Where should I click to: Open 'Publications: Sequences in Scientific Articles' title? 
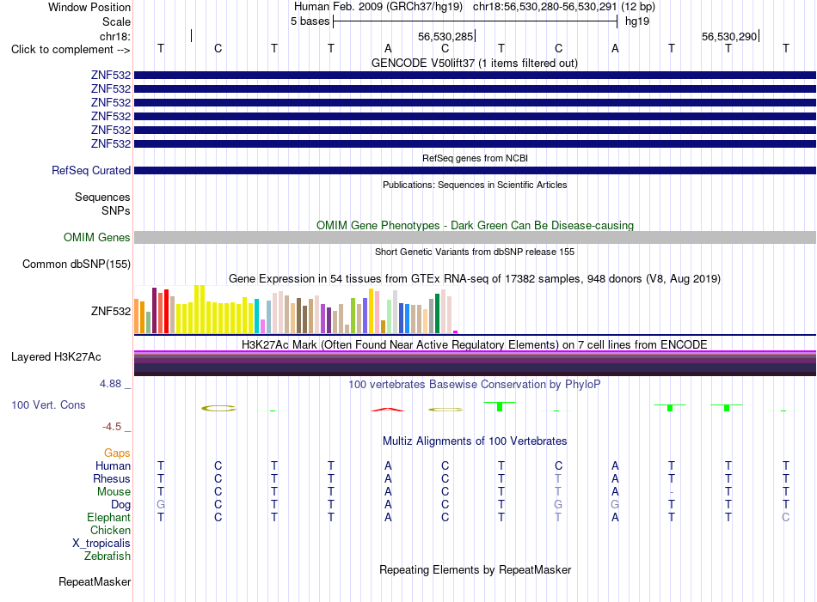475,185
